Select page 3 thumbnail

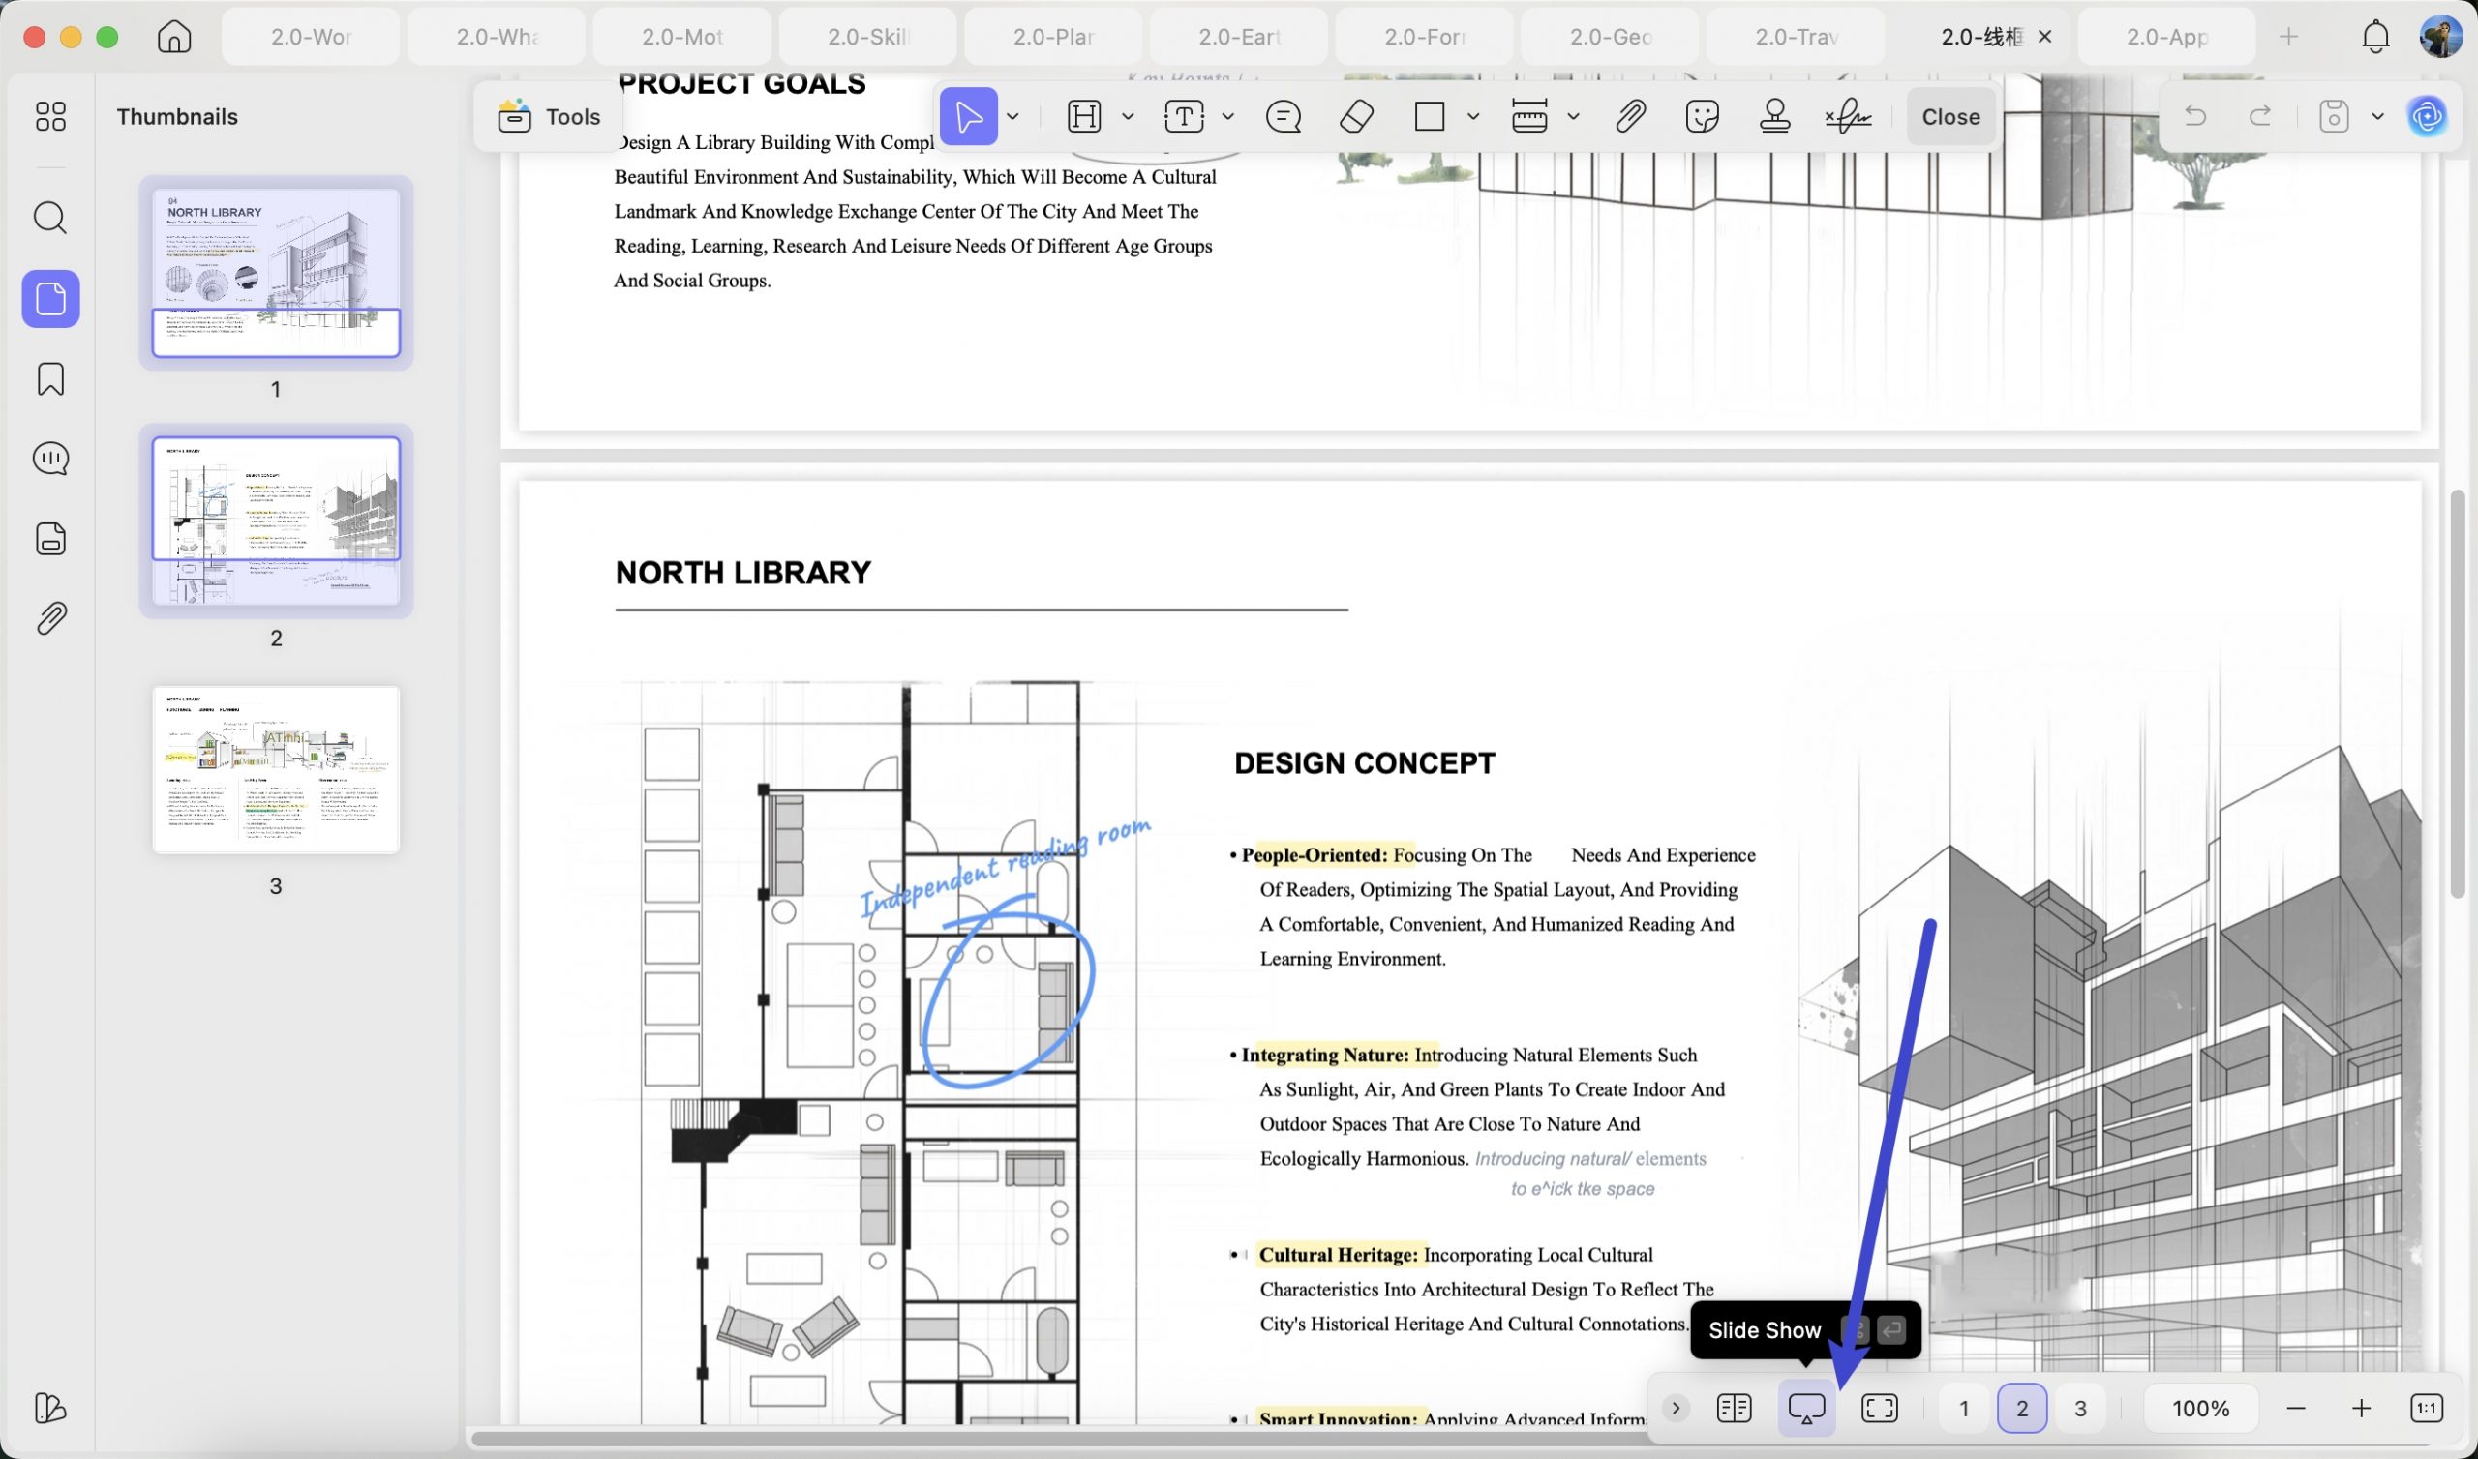[276, 770]
